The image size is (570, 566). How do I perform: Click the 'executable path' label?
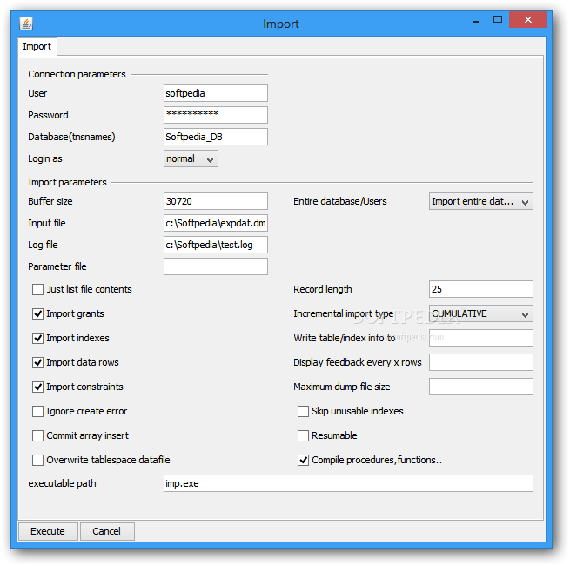click(x=62, y=483)
